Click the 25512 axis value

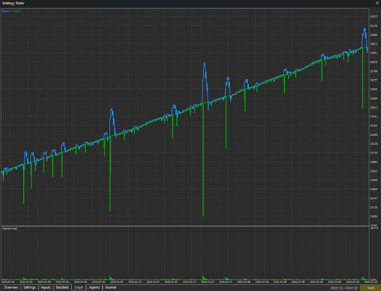(374, 107)
